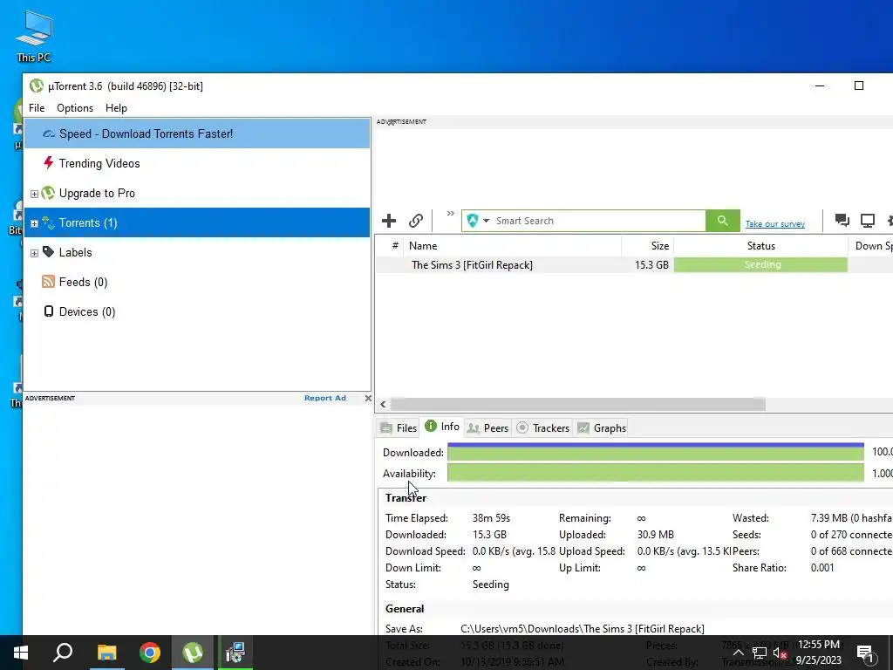Click the Report Ad link
This screenshot has width=893, height=670.
[x=325, y=398]
